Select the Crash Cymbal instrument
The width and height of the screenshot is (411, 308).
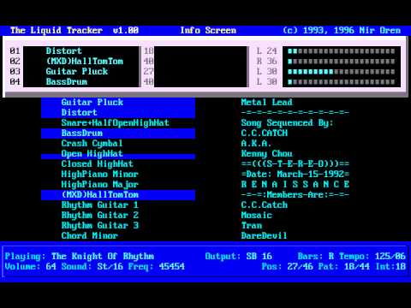click(x=92, y=143)
